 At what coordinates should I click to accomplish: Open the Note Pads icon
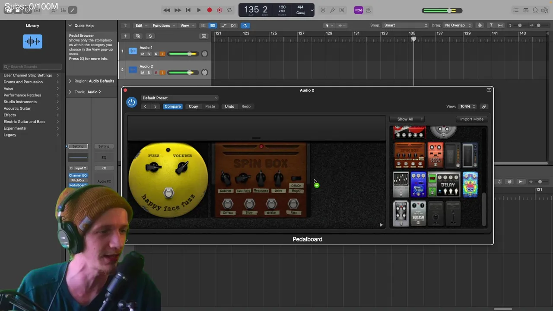click(x=526, y=10)
